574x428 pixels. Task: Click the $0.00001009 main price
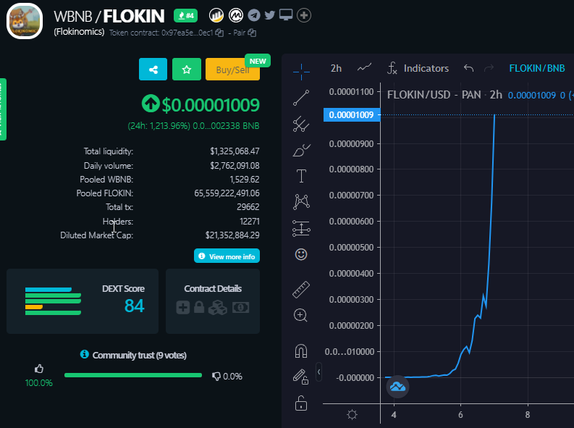point(211,105)
